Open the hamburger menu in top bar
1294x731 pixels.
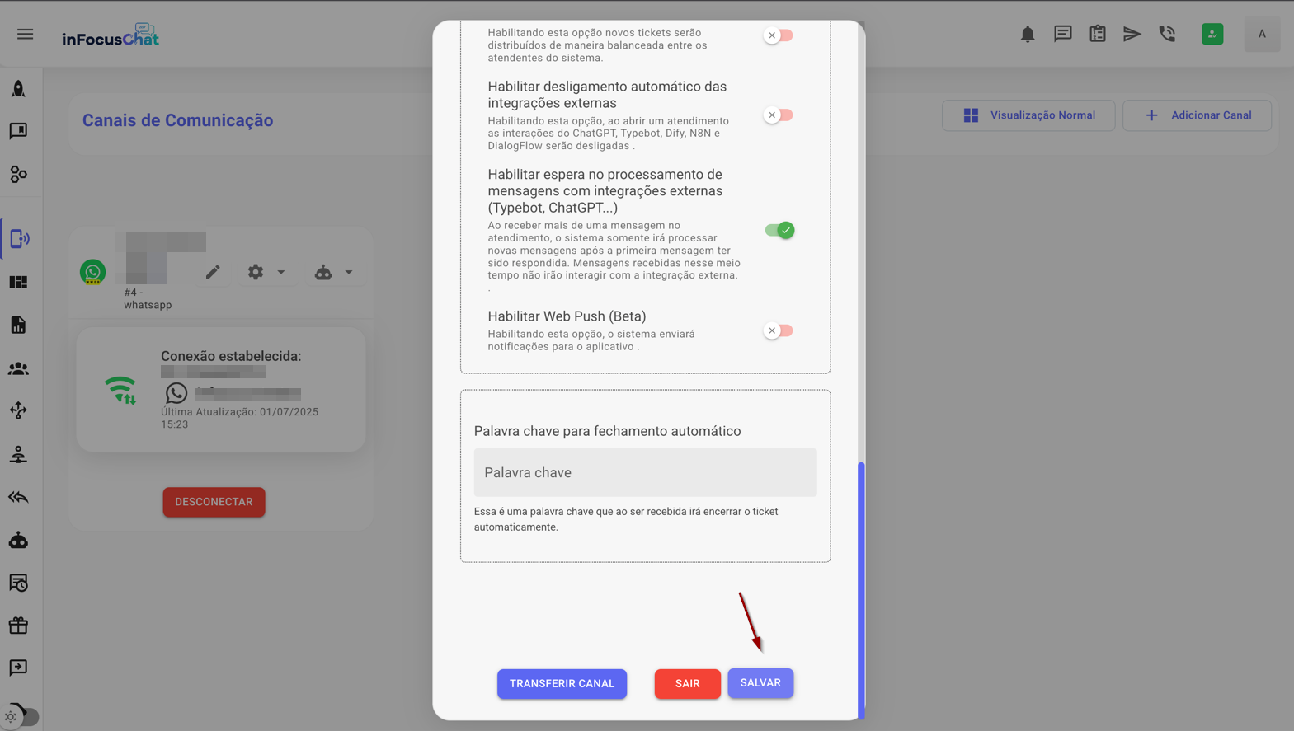coord(26,35)
